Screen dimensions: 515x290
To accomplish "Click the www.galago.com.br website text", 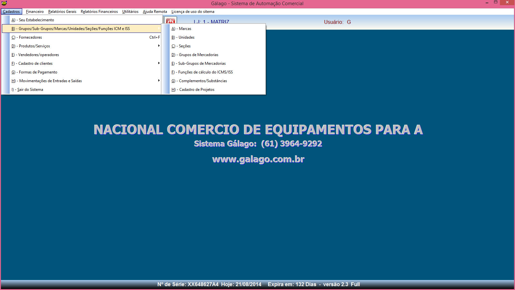I will pos(258,159).
